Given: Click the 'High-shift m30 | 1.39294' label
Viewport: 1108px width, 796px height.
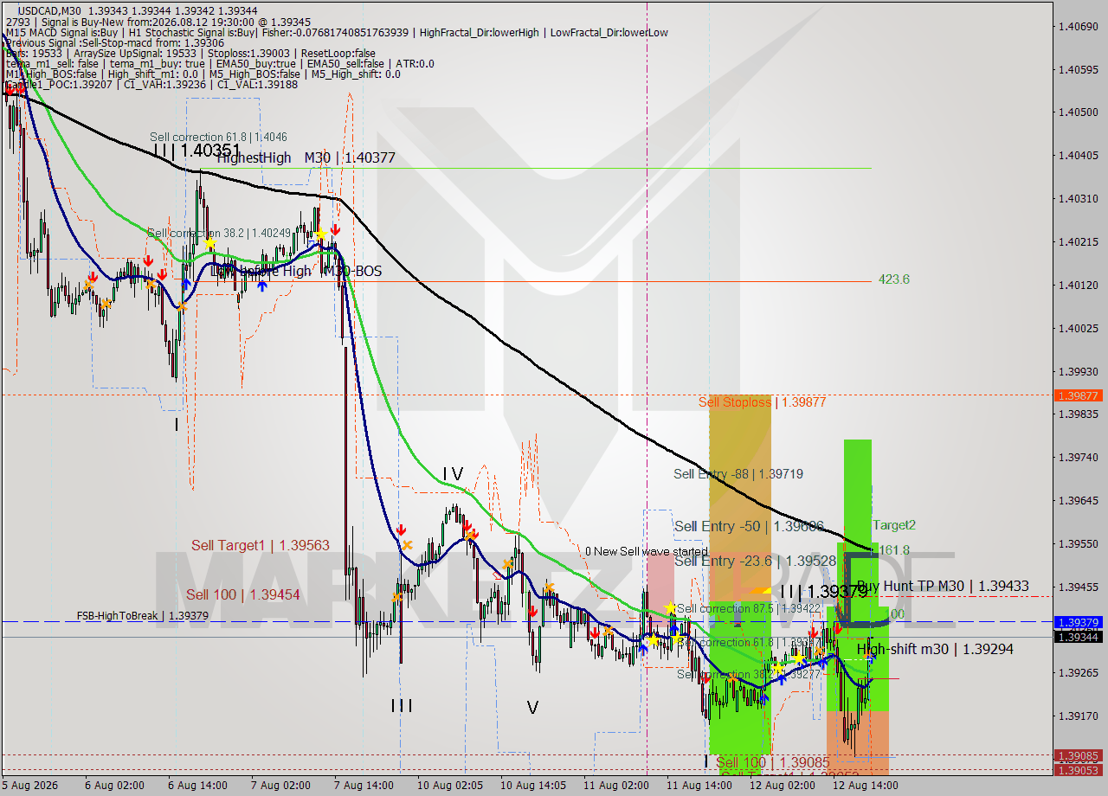Looking at the screenshot, I should coord(935,649).
